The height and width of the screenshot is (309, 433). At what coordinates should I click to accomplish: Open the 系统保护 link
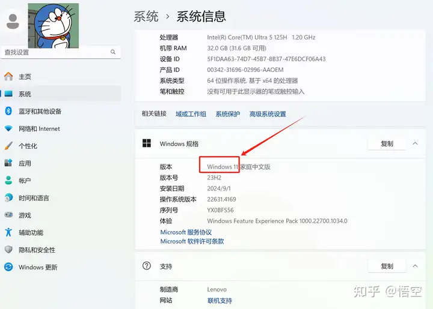click(x=228, y=114)
